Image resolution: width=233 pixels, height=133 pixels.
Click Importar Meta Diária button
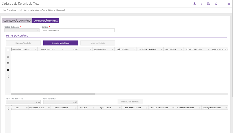61,43
